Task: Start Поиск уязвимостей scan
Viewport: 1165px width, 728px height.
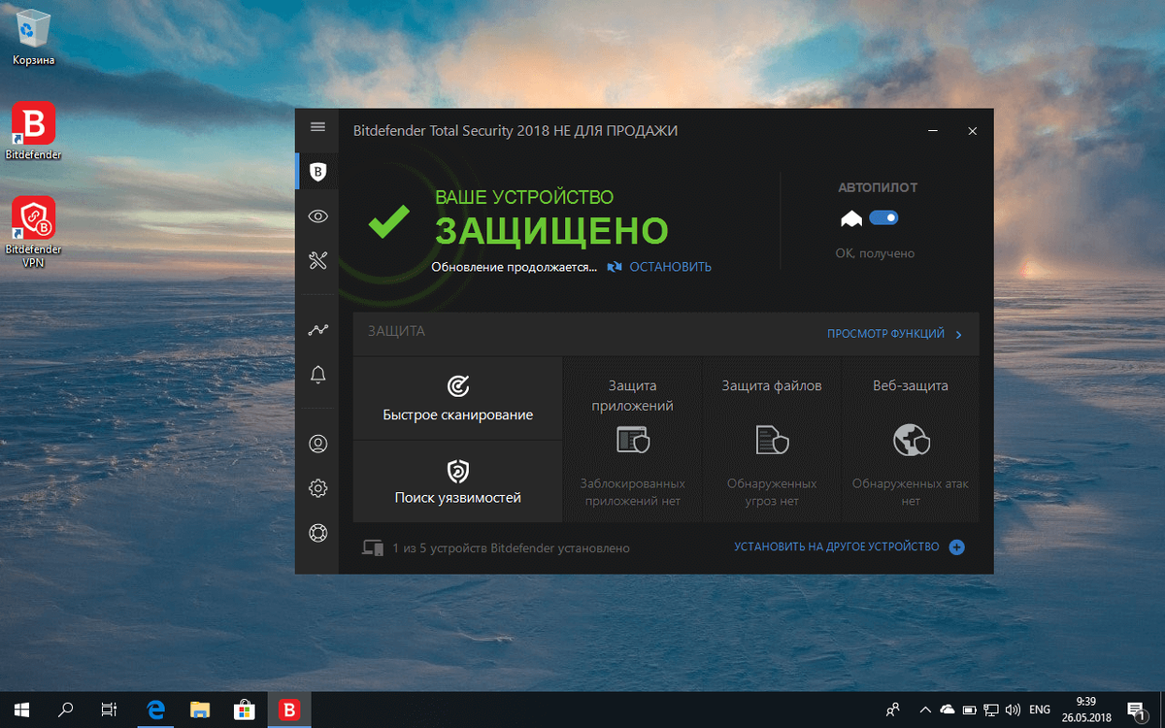Action: tap(458, 481)
